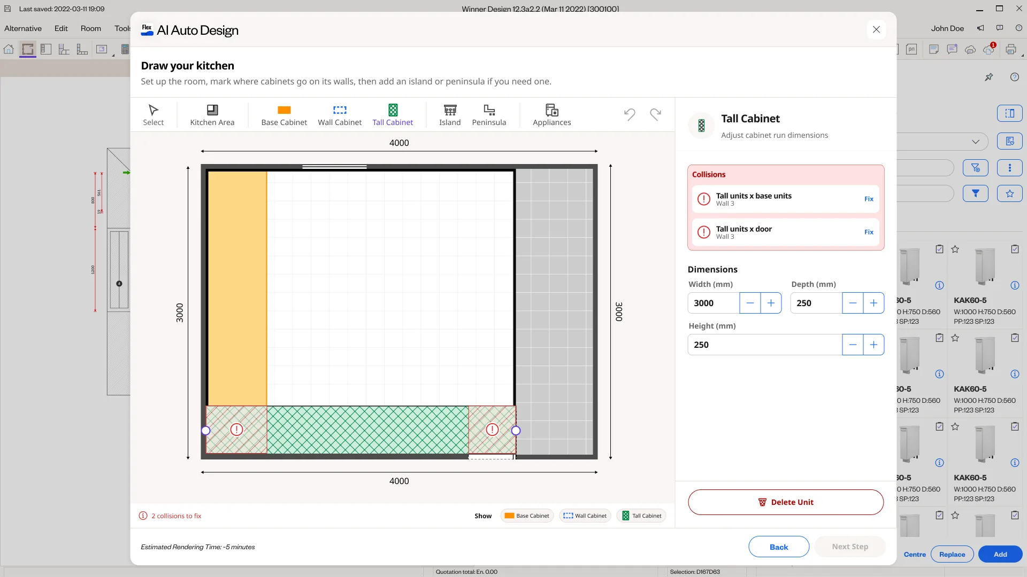Fix the Tall units x door collision
The image size is (1027, 577).
tap(869, 232)
